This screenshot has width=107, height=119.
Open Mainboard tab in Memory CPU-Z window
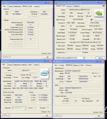[18, 6]
